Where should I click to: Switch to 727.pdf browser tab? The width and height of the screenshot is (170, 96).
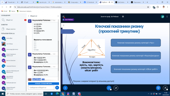tap(28, 2)
